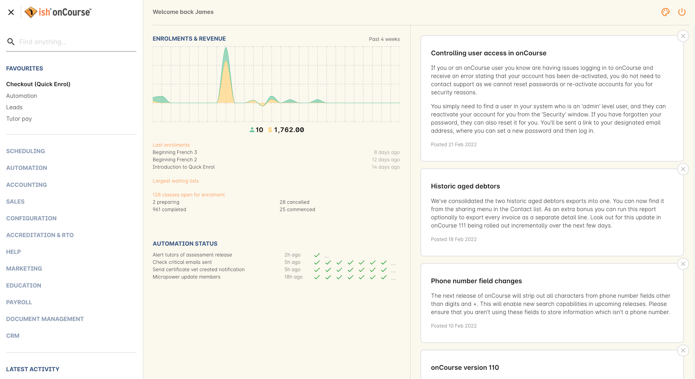Click the LATEST ACTIVITY heading
Screen dimensions: 695x379
click(33, 369)
